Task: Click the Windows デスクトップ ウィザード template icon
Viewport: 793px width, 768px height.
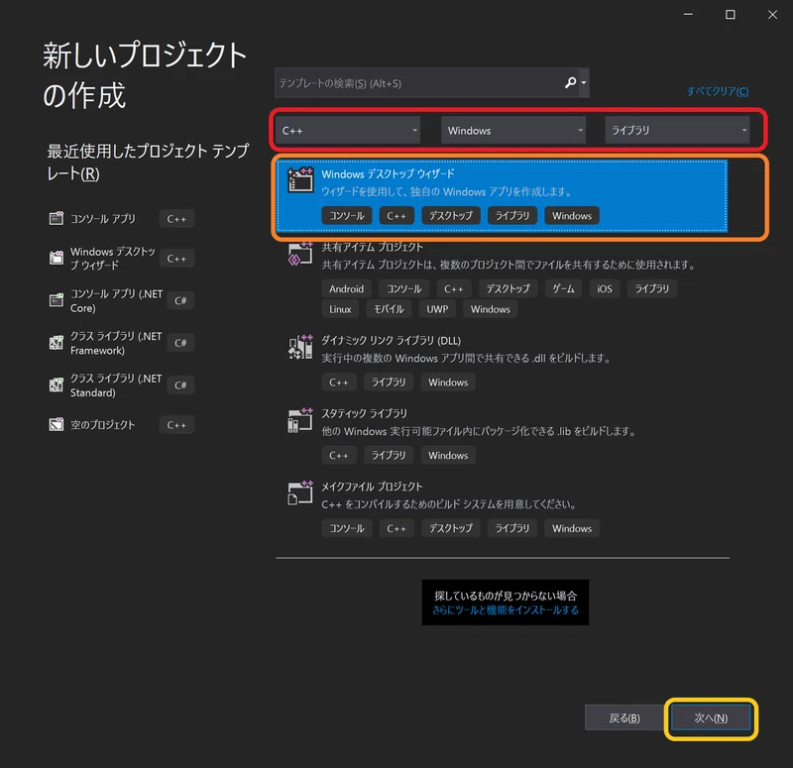Action: 300,180
